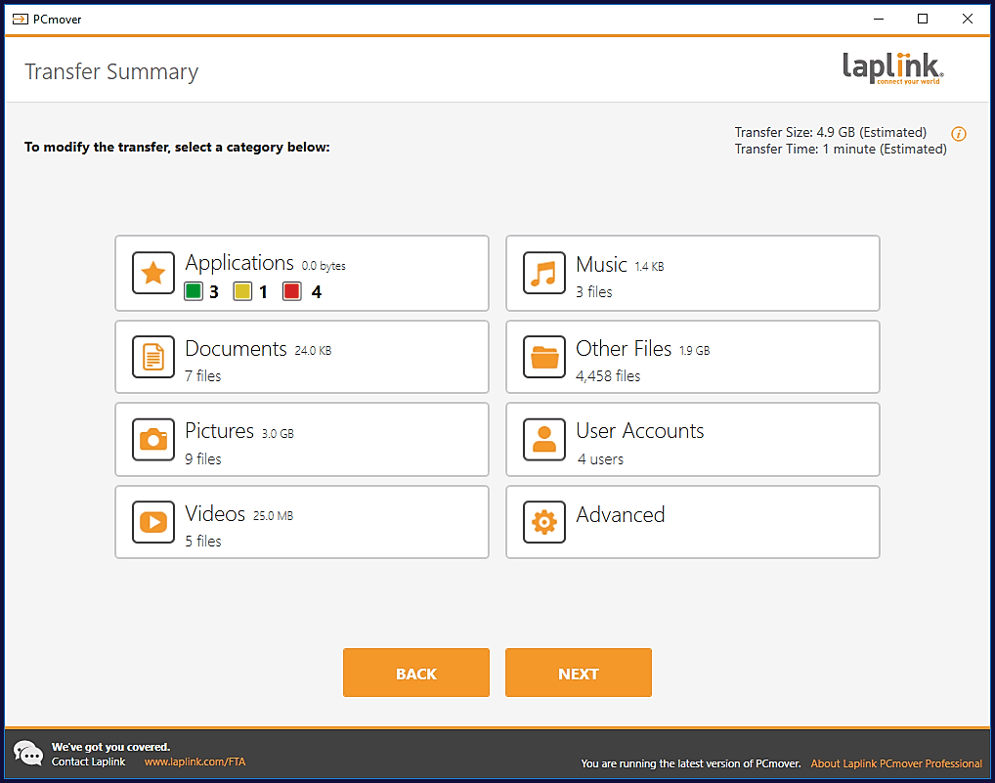Image resolution: width=995 pixels, height=783 pixels.
Task: Click the User Accounts person icon
Action: pos(544,439)
